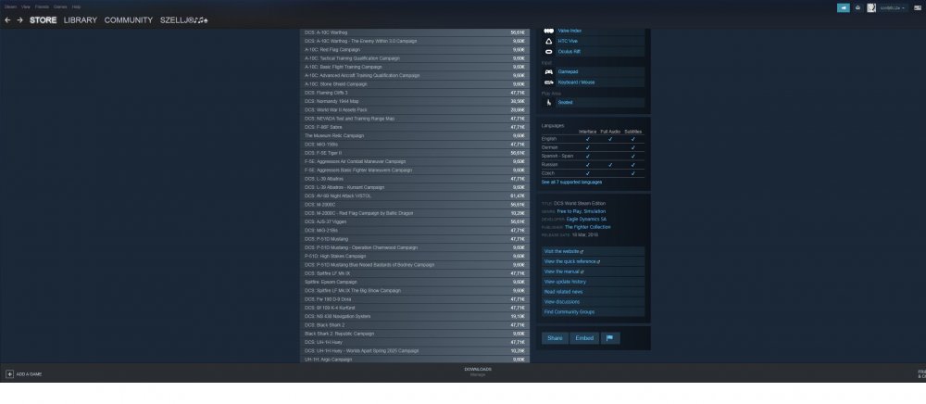The width and height of the screenshot is (926, 404).
Task: Click the Free to Play genre link
Action: (x=569, y=211)
